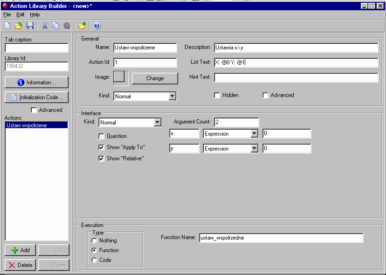This screenshot has height=275, width=386.
Task: Uncheck Show "Apply To" checkbox
Action: point(101,147)
